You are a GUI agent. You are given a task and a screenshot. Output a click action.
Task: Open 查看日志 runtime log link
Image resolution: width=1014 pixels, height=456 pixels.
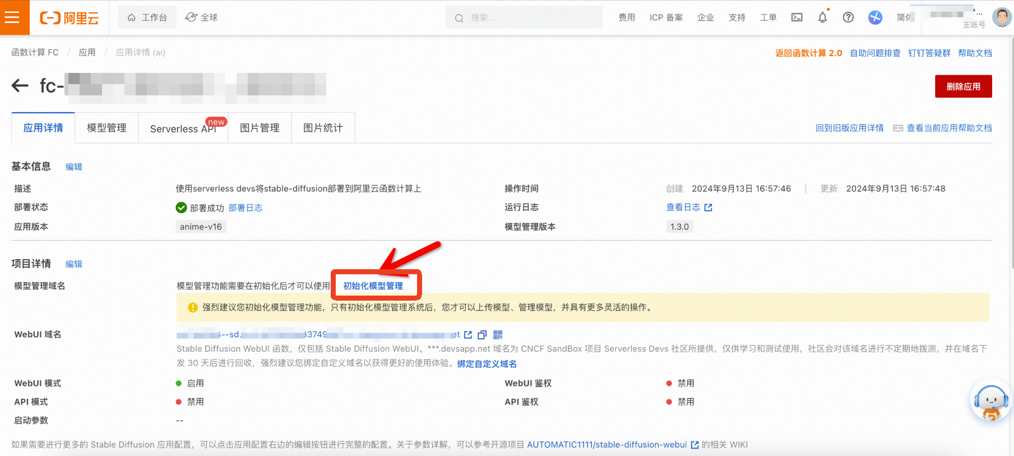click(x=683, y=207)
